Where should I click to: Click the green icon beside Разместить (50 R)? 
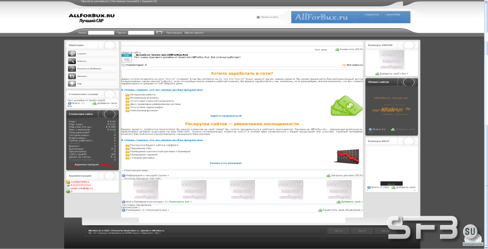(x=337, y=49)
